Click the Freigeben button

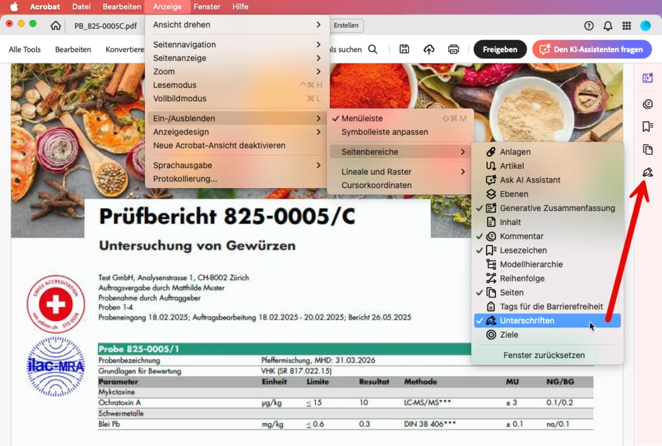click(x=500, y=50)
